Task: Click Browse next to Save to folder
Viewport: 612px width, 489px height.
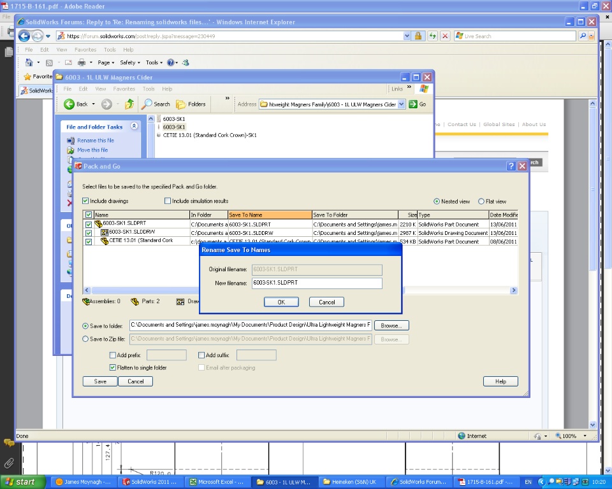Action: (391, 325)
